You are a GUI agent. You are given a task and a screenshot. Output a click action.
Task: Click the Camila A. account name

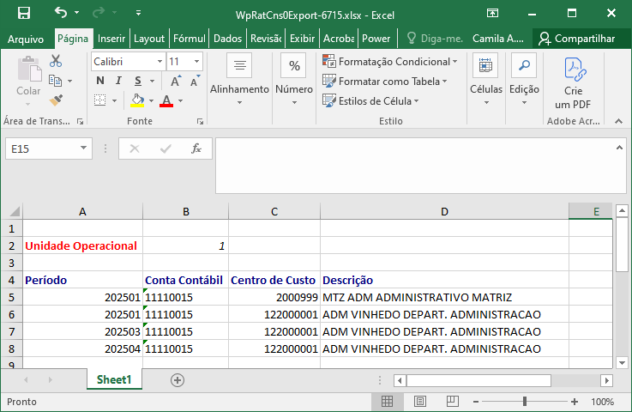click(x=498, y=39)
